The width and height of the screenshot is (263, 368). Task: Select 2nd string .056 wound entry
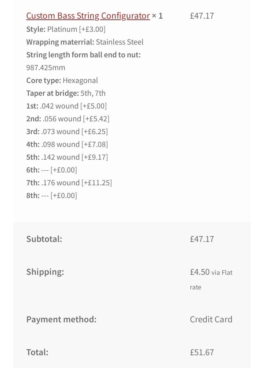68,119
